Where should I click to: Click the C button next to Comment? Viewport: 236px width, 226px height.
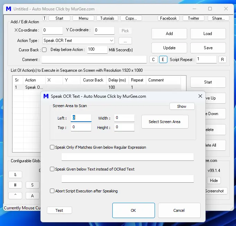tap(154, 60)
